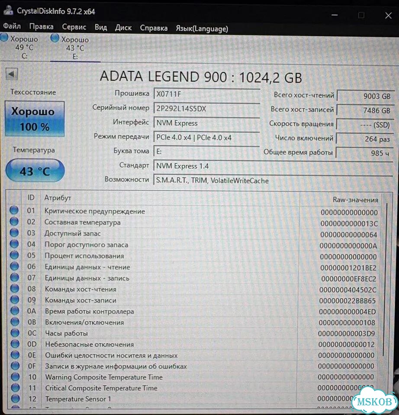This screenshot has height=415, width=399.
Task: Click status icon of attribute 09
Action: pyautogui.click(x=15, y=299)
